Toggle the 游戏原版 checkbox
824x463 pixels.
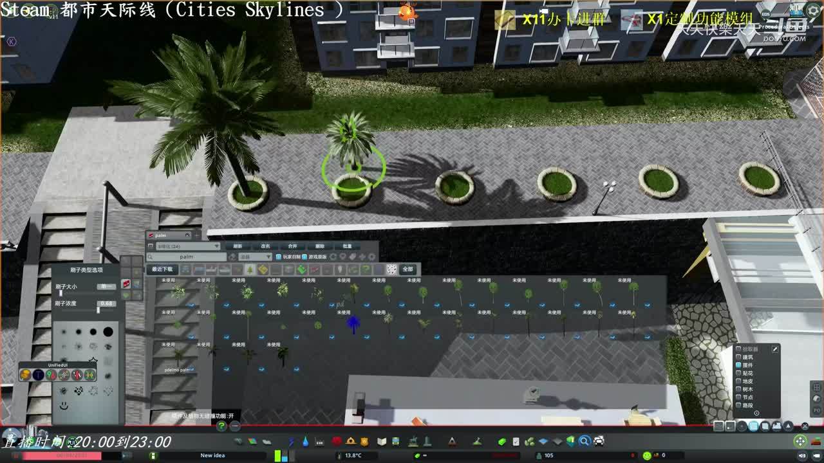point(304,257)
